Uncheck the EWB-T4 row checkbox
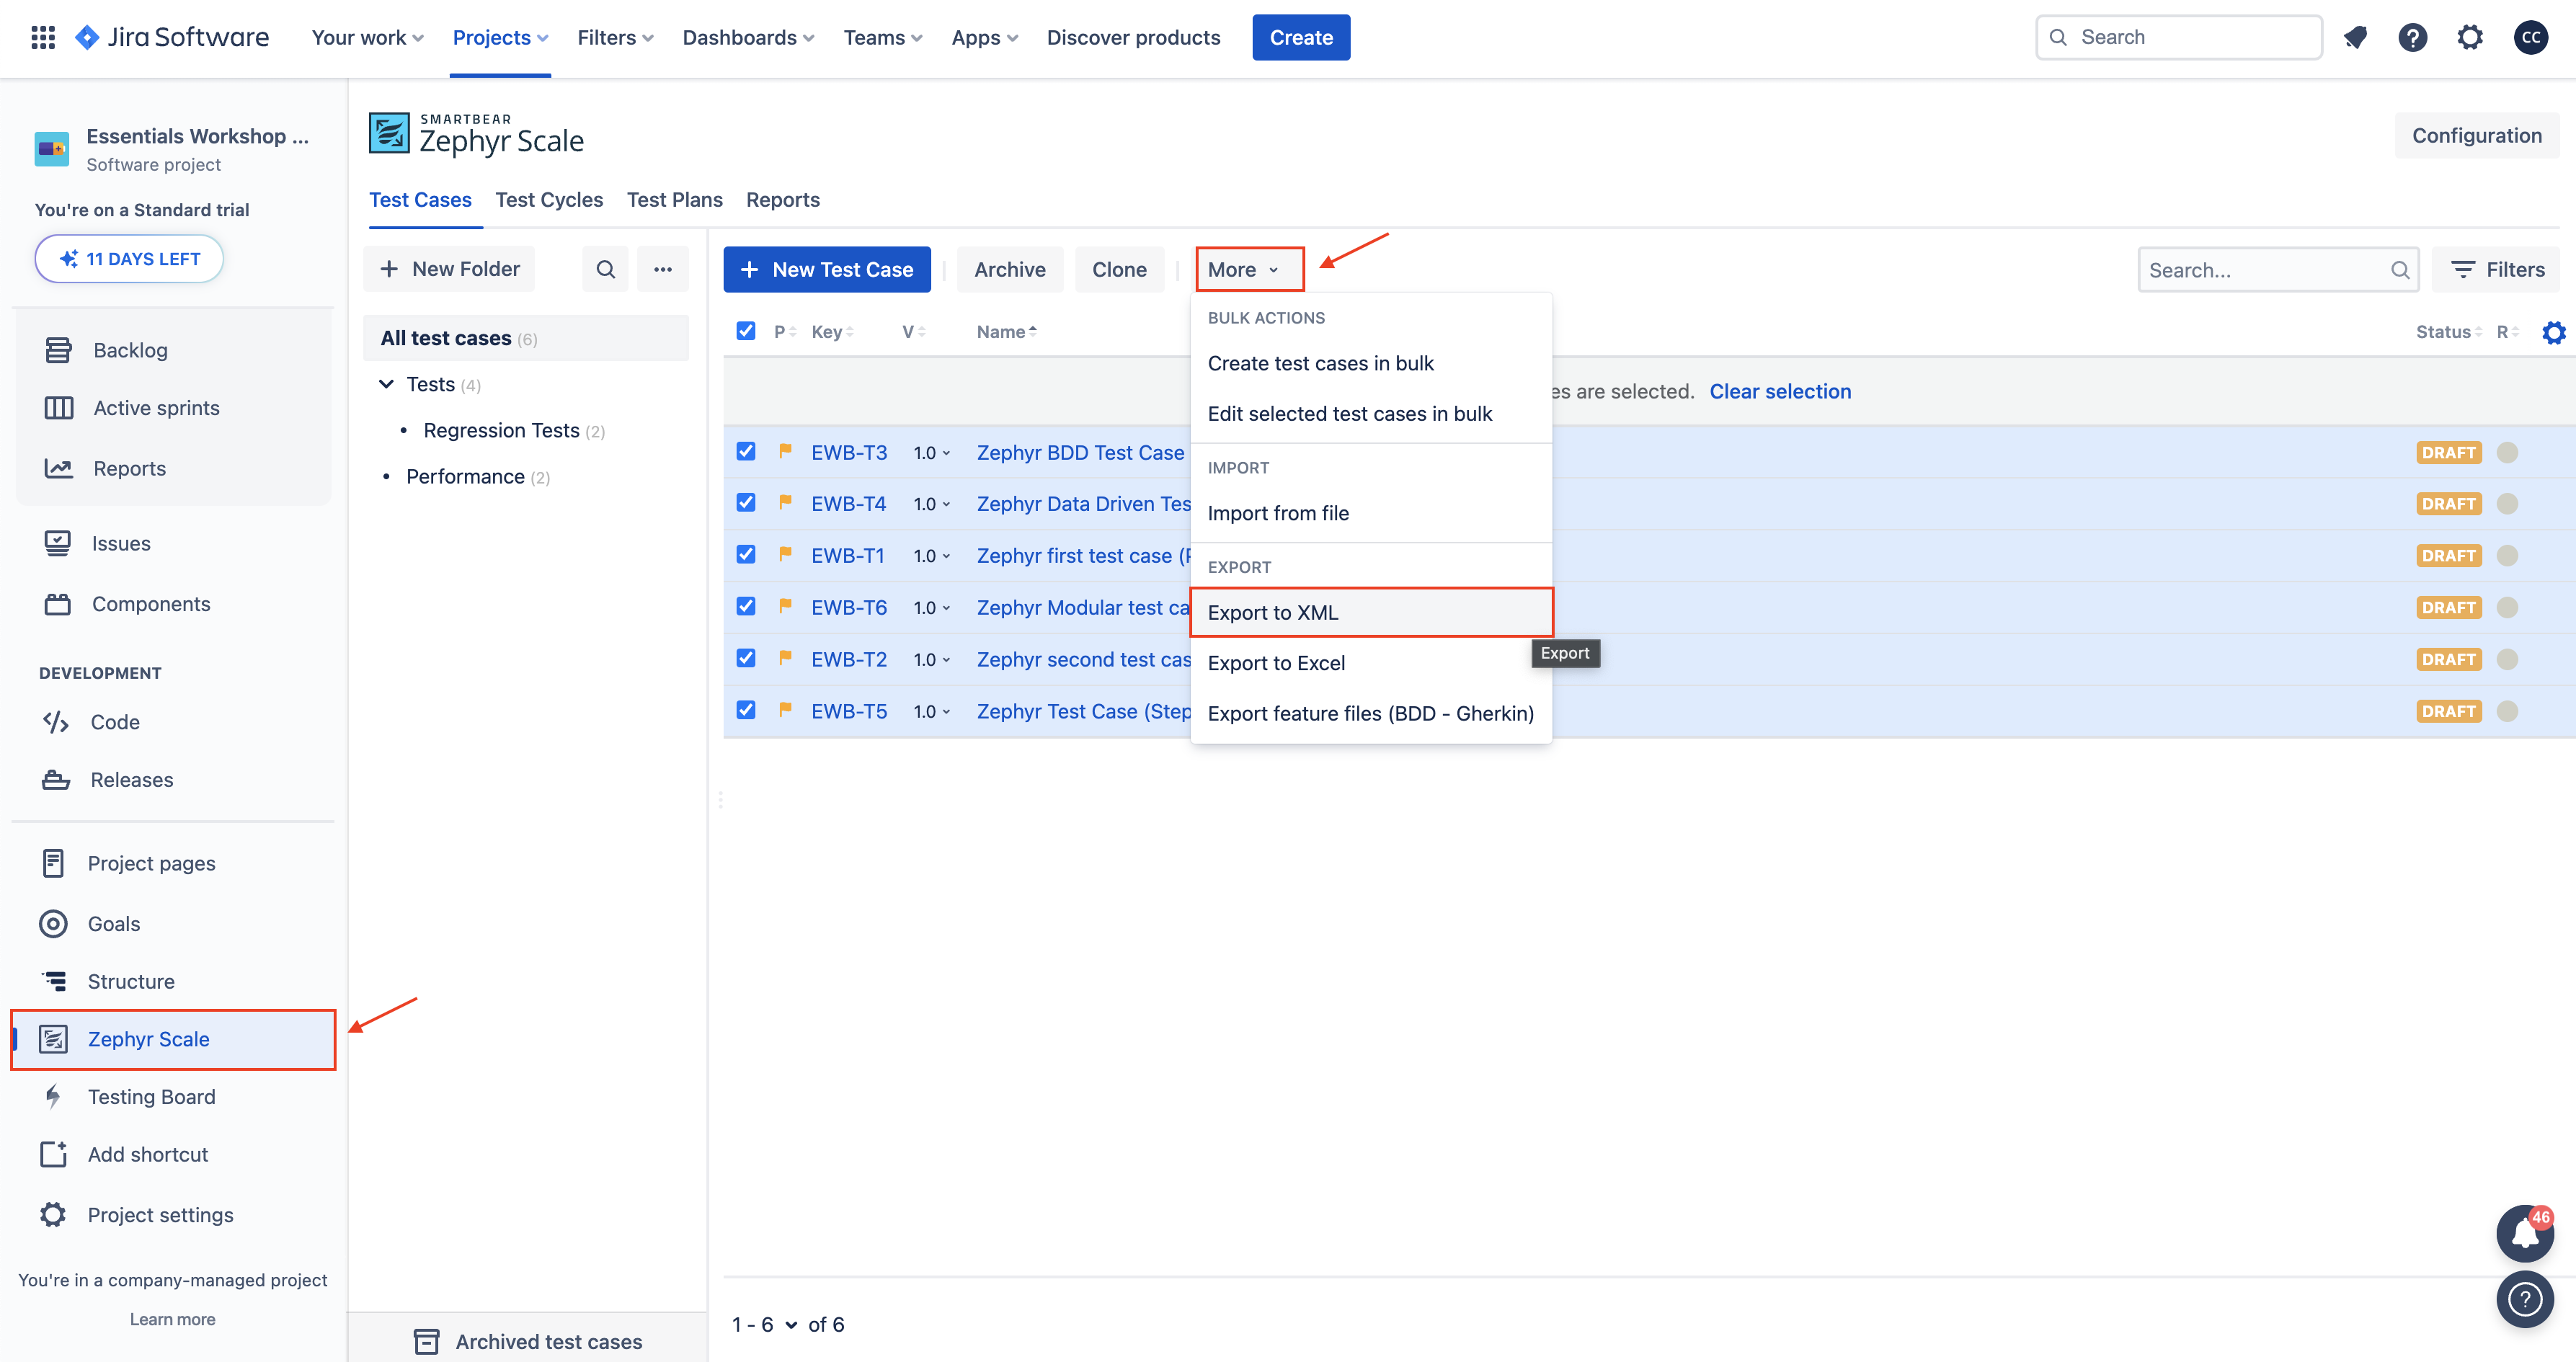 pos(746,503)
